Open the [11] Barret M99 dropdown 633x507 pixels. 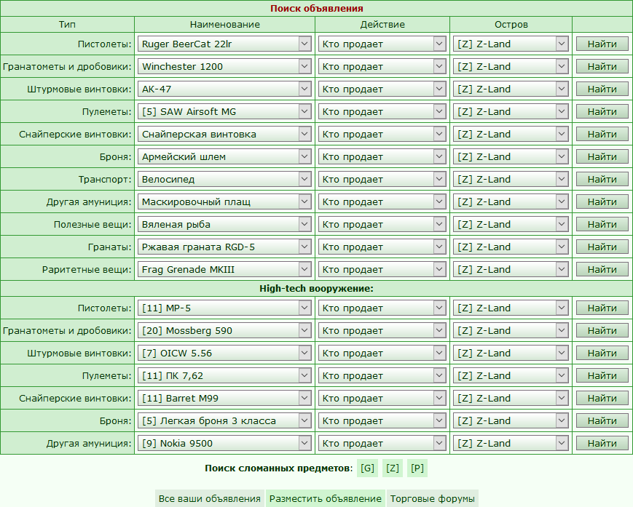click(x=224, y=398)
